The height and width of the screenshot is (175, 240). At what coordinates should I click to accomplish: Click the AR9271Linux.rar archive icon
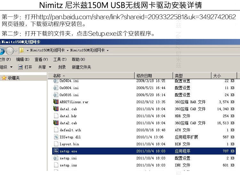(56, 102)
